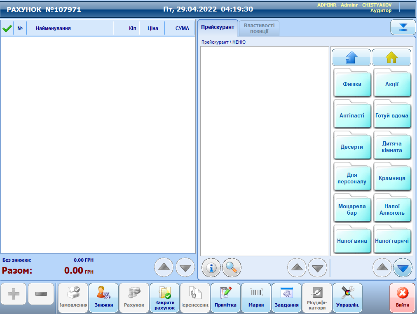This screenshot has width=417, height=314.
Task: Open the Напої Алкоголь folder
Action: pos(392,209)
